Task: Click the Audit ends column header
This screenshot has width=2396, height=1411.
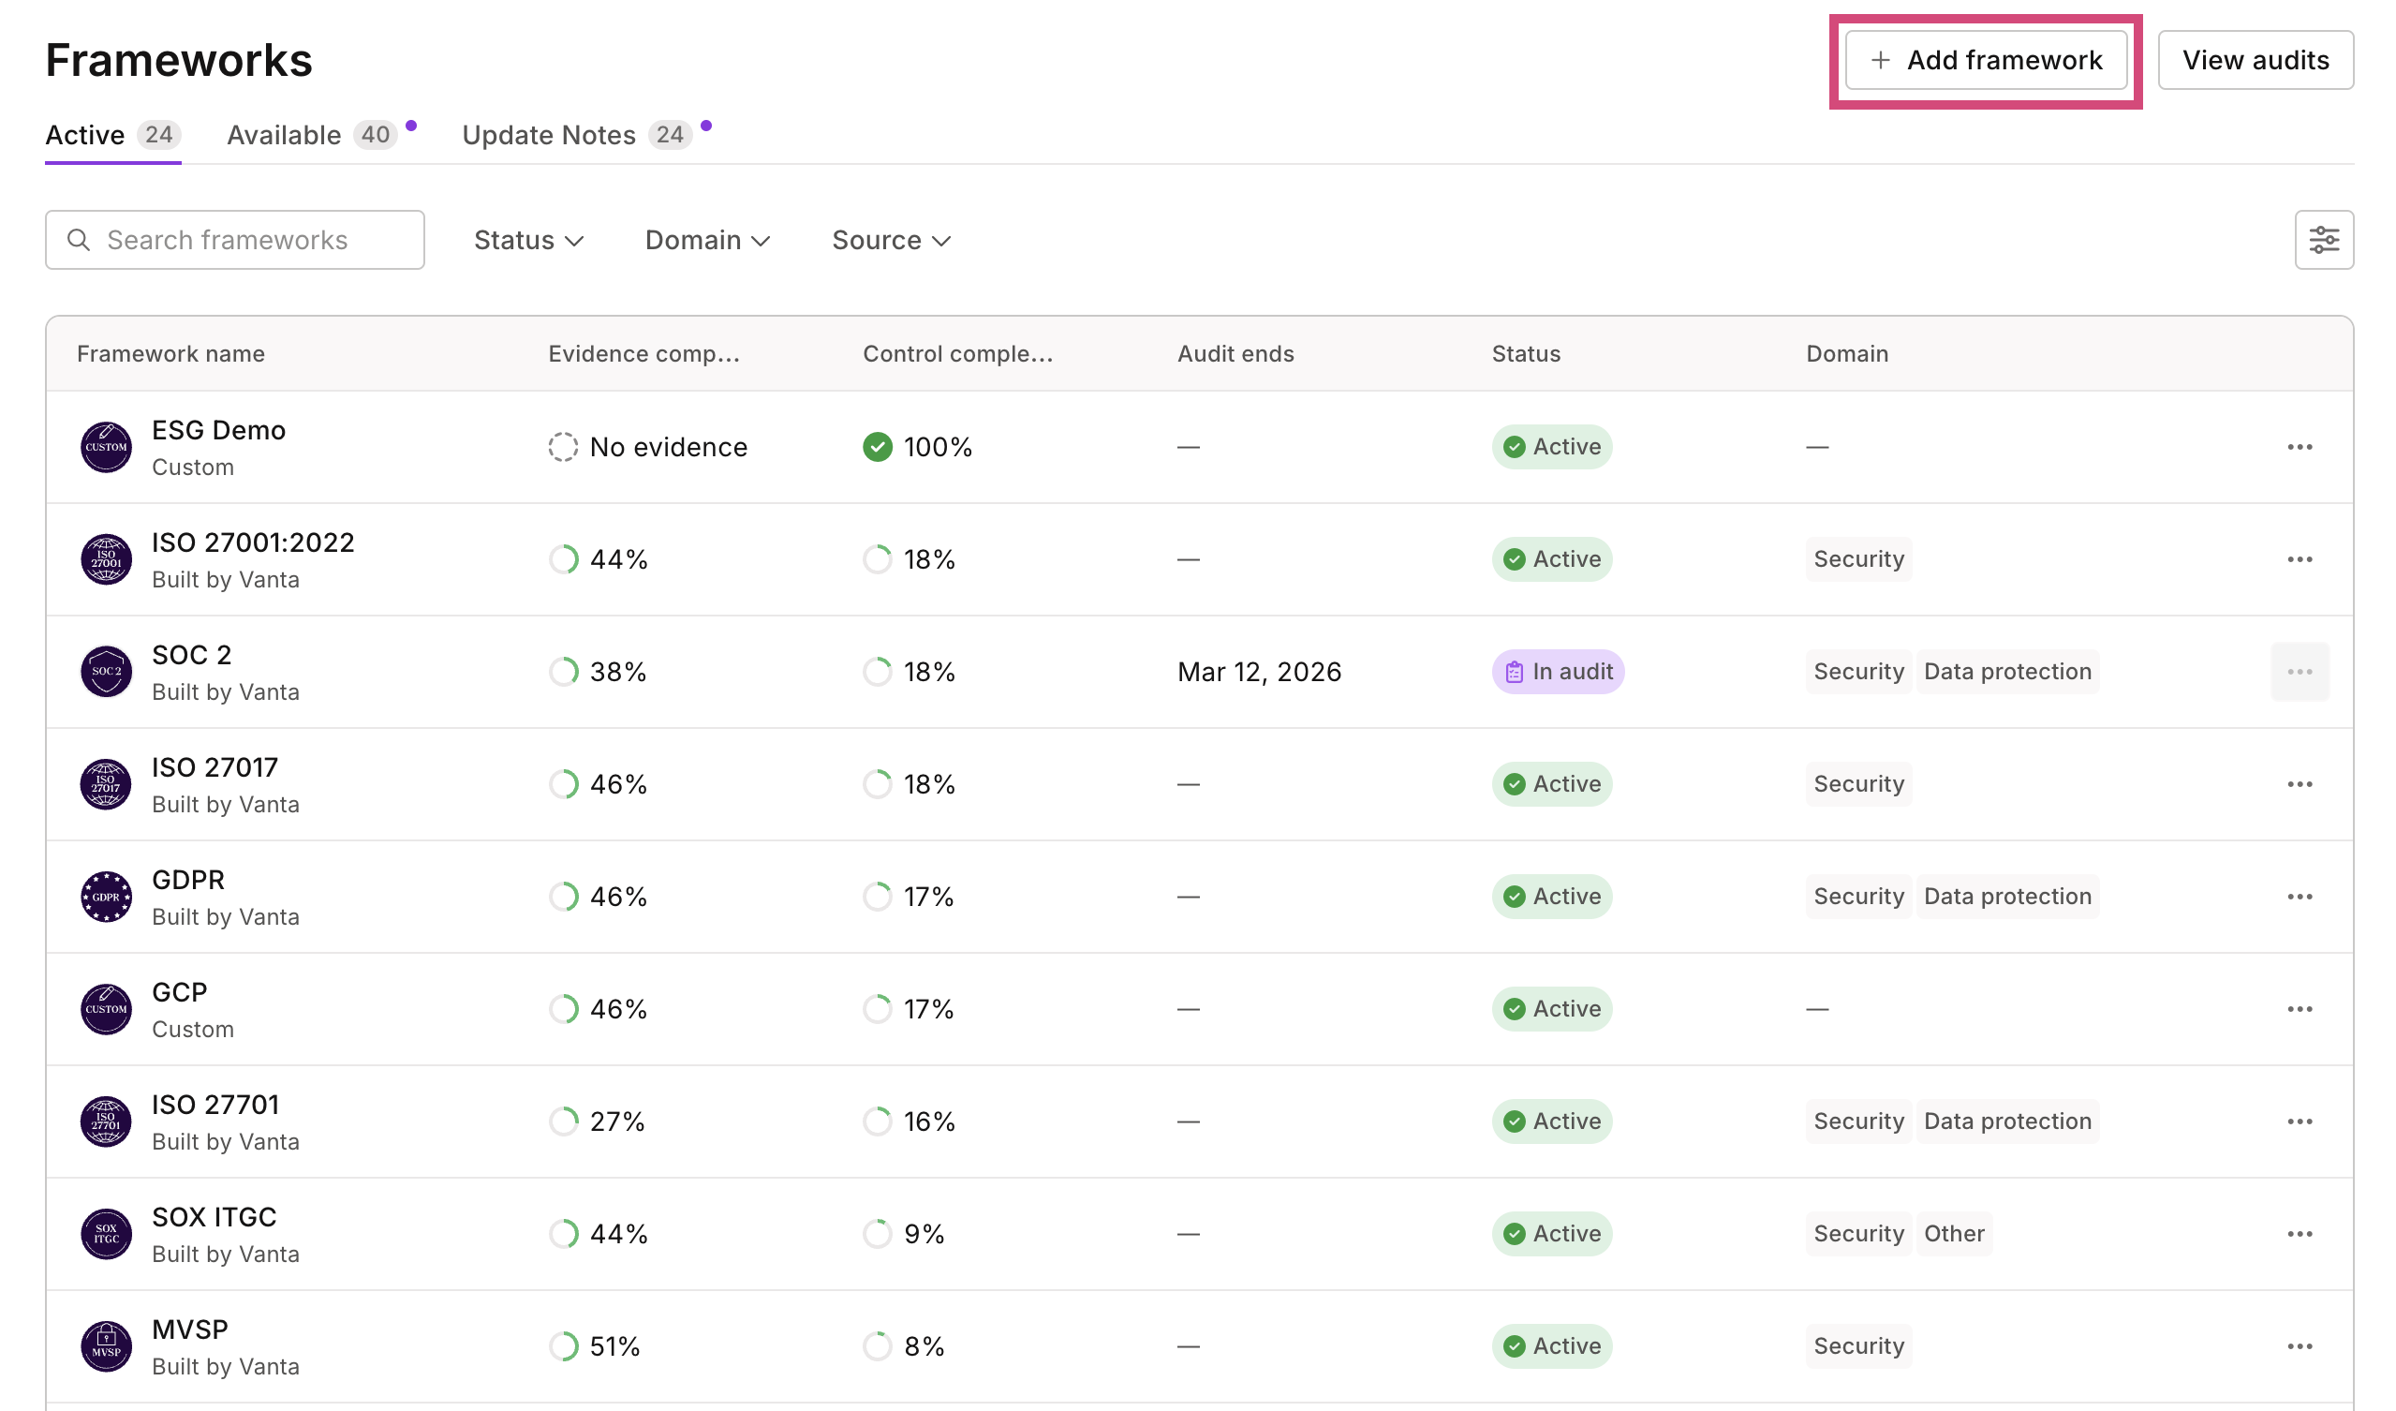Action: (1235, 354)
